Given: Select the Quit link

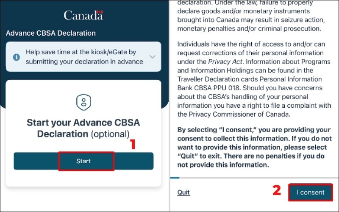Looking at the screenshot, I should pyautogui.click(x=183, y=192).
